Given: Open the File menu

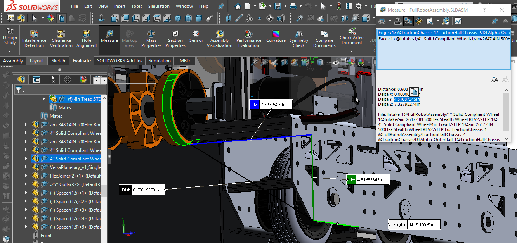Looking at the screenshot, I should (75, 6).
